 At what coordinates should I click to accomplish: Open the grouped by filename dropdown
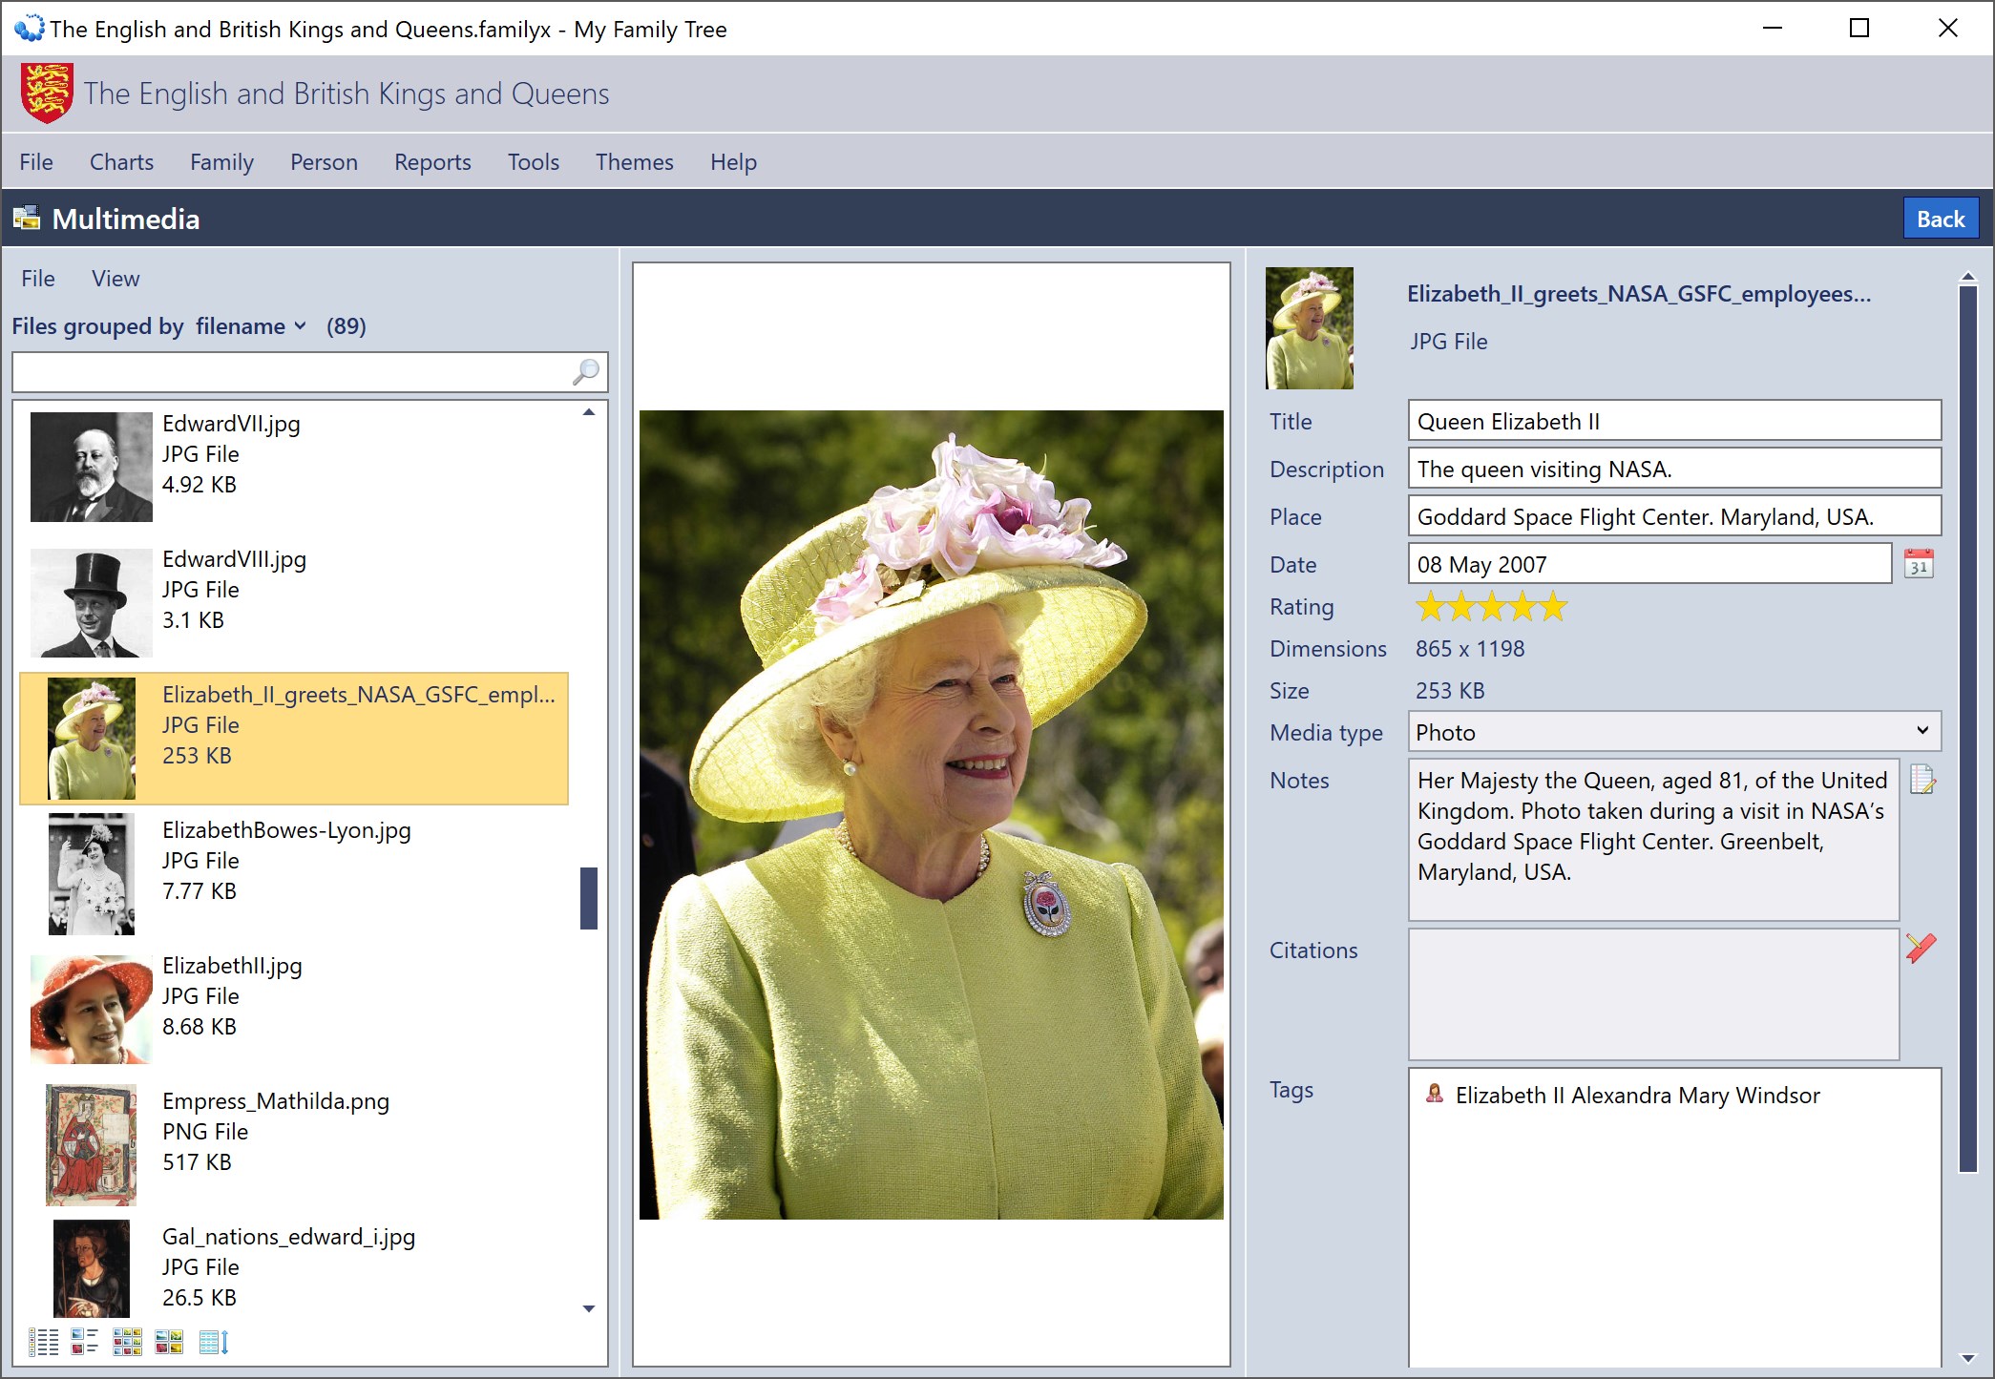250,326
